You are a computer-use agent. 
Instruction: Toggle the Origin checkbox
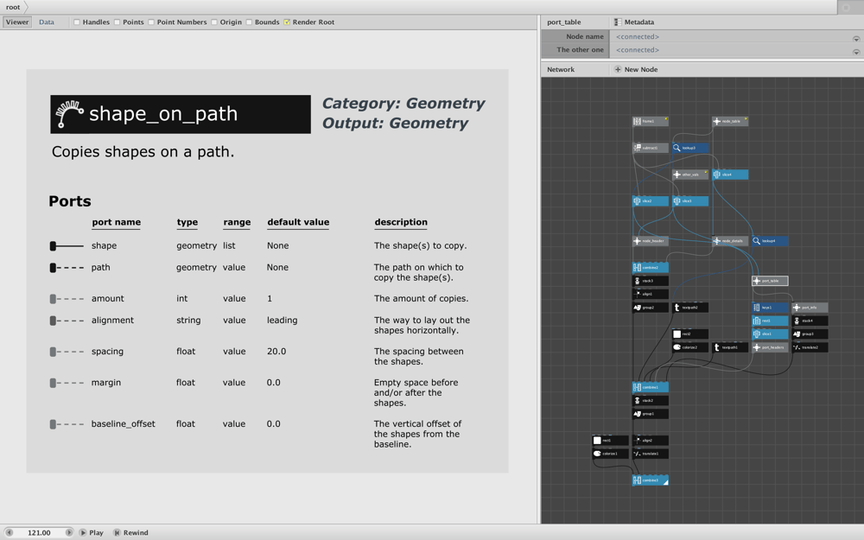(x=213, y=22)
